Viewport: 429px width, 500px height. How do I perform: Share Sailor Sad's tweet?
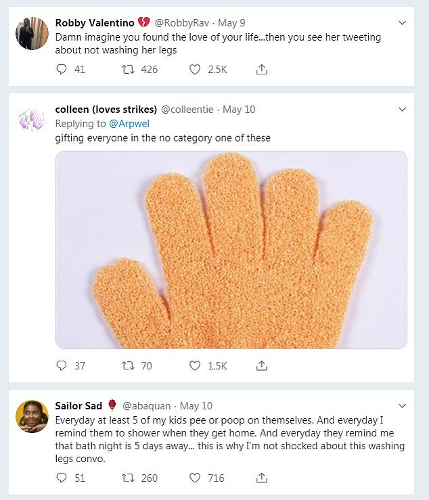[x=262, y=478]
